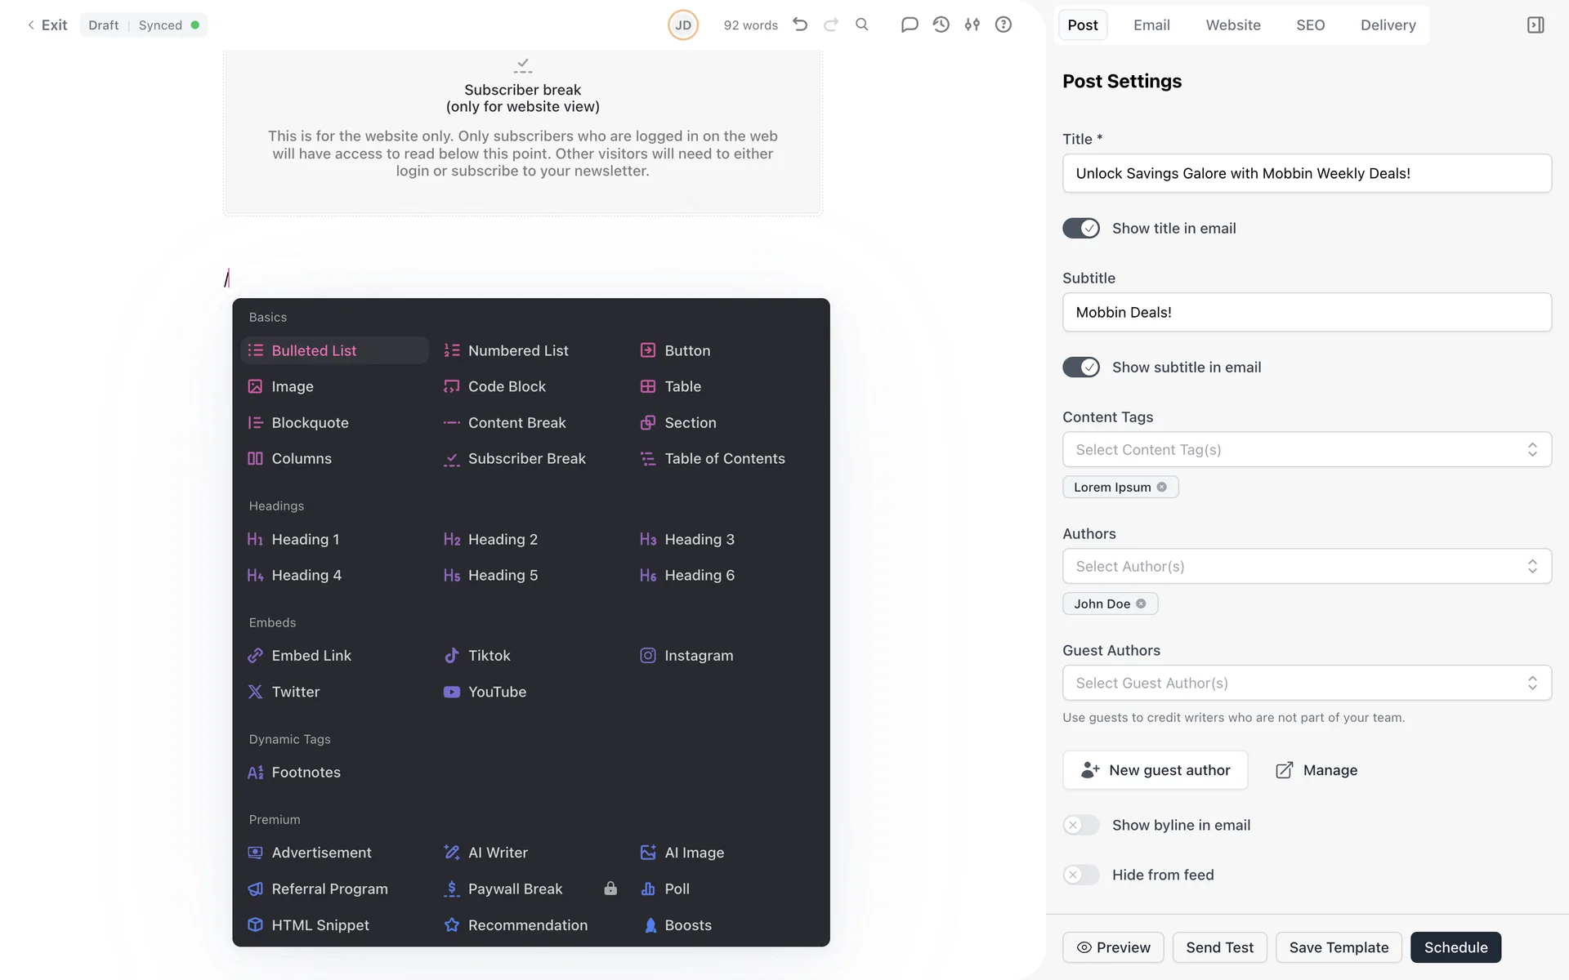Switch to the SEO tab
Viewport: 1569px width, 980px height.
point(1310,25)
